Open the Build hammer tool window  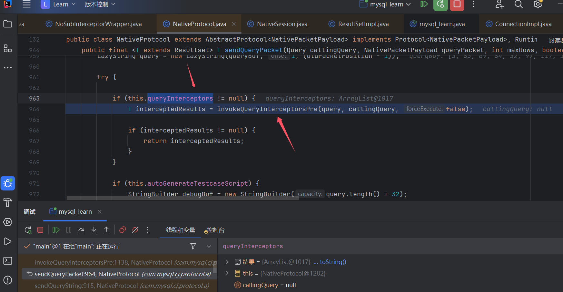coord(8,203)
